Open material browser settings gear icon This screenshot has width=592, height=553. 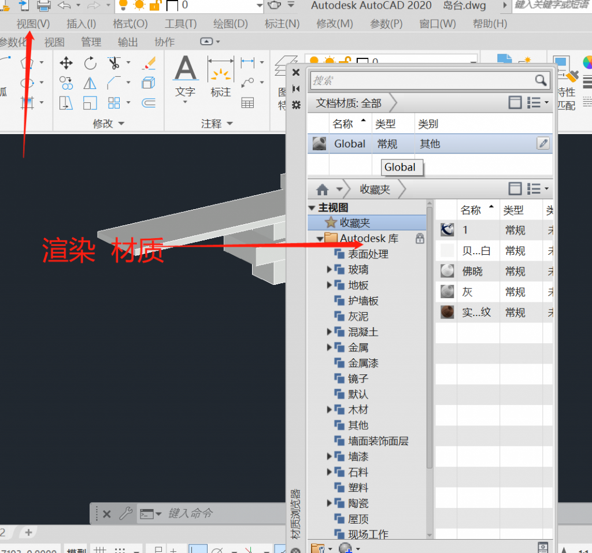(297, 105)
